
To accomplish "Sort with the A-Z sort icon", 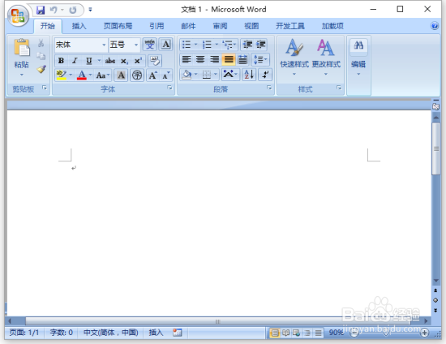I will coord(249,75).
